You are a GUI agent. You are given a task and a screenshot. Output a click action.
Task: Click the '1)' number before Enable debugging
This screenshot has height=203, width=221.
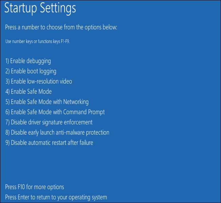[x=7, y=61]
